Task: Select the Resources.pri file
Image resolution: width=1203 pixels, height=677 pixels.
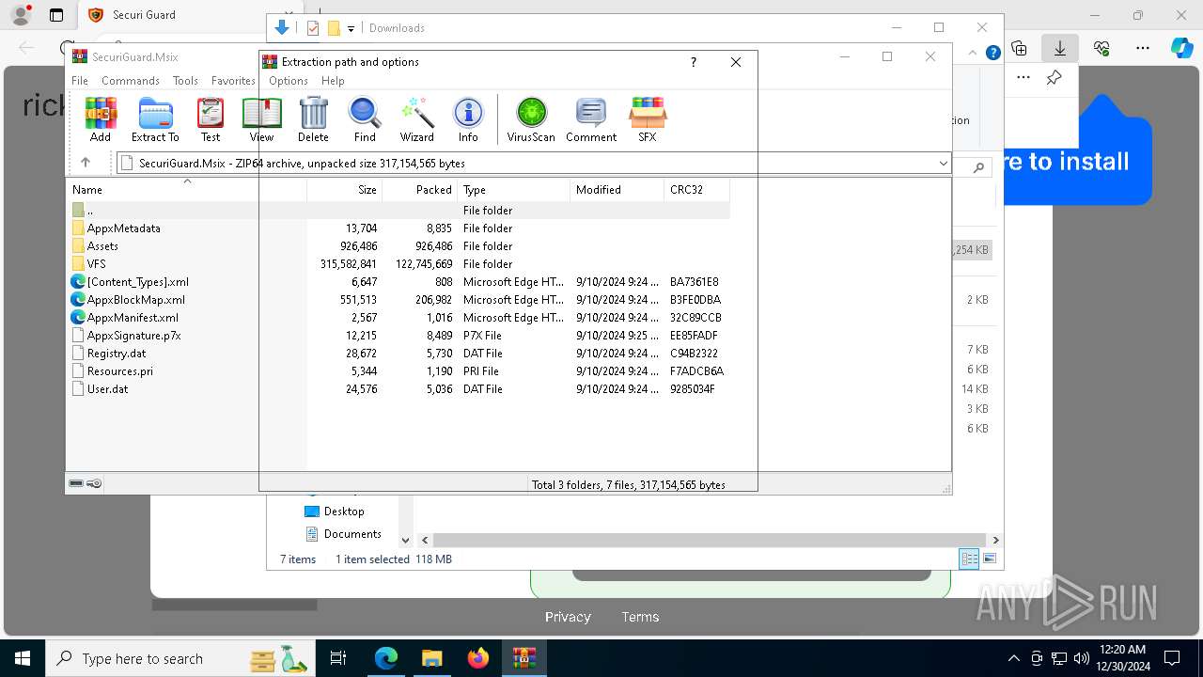Action: tap(398, 371)
